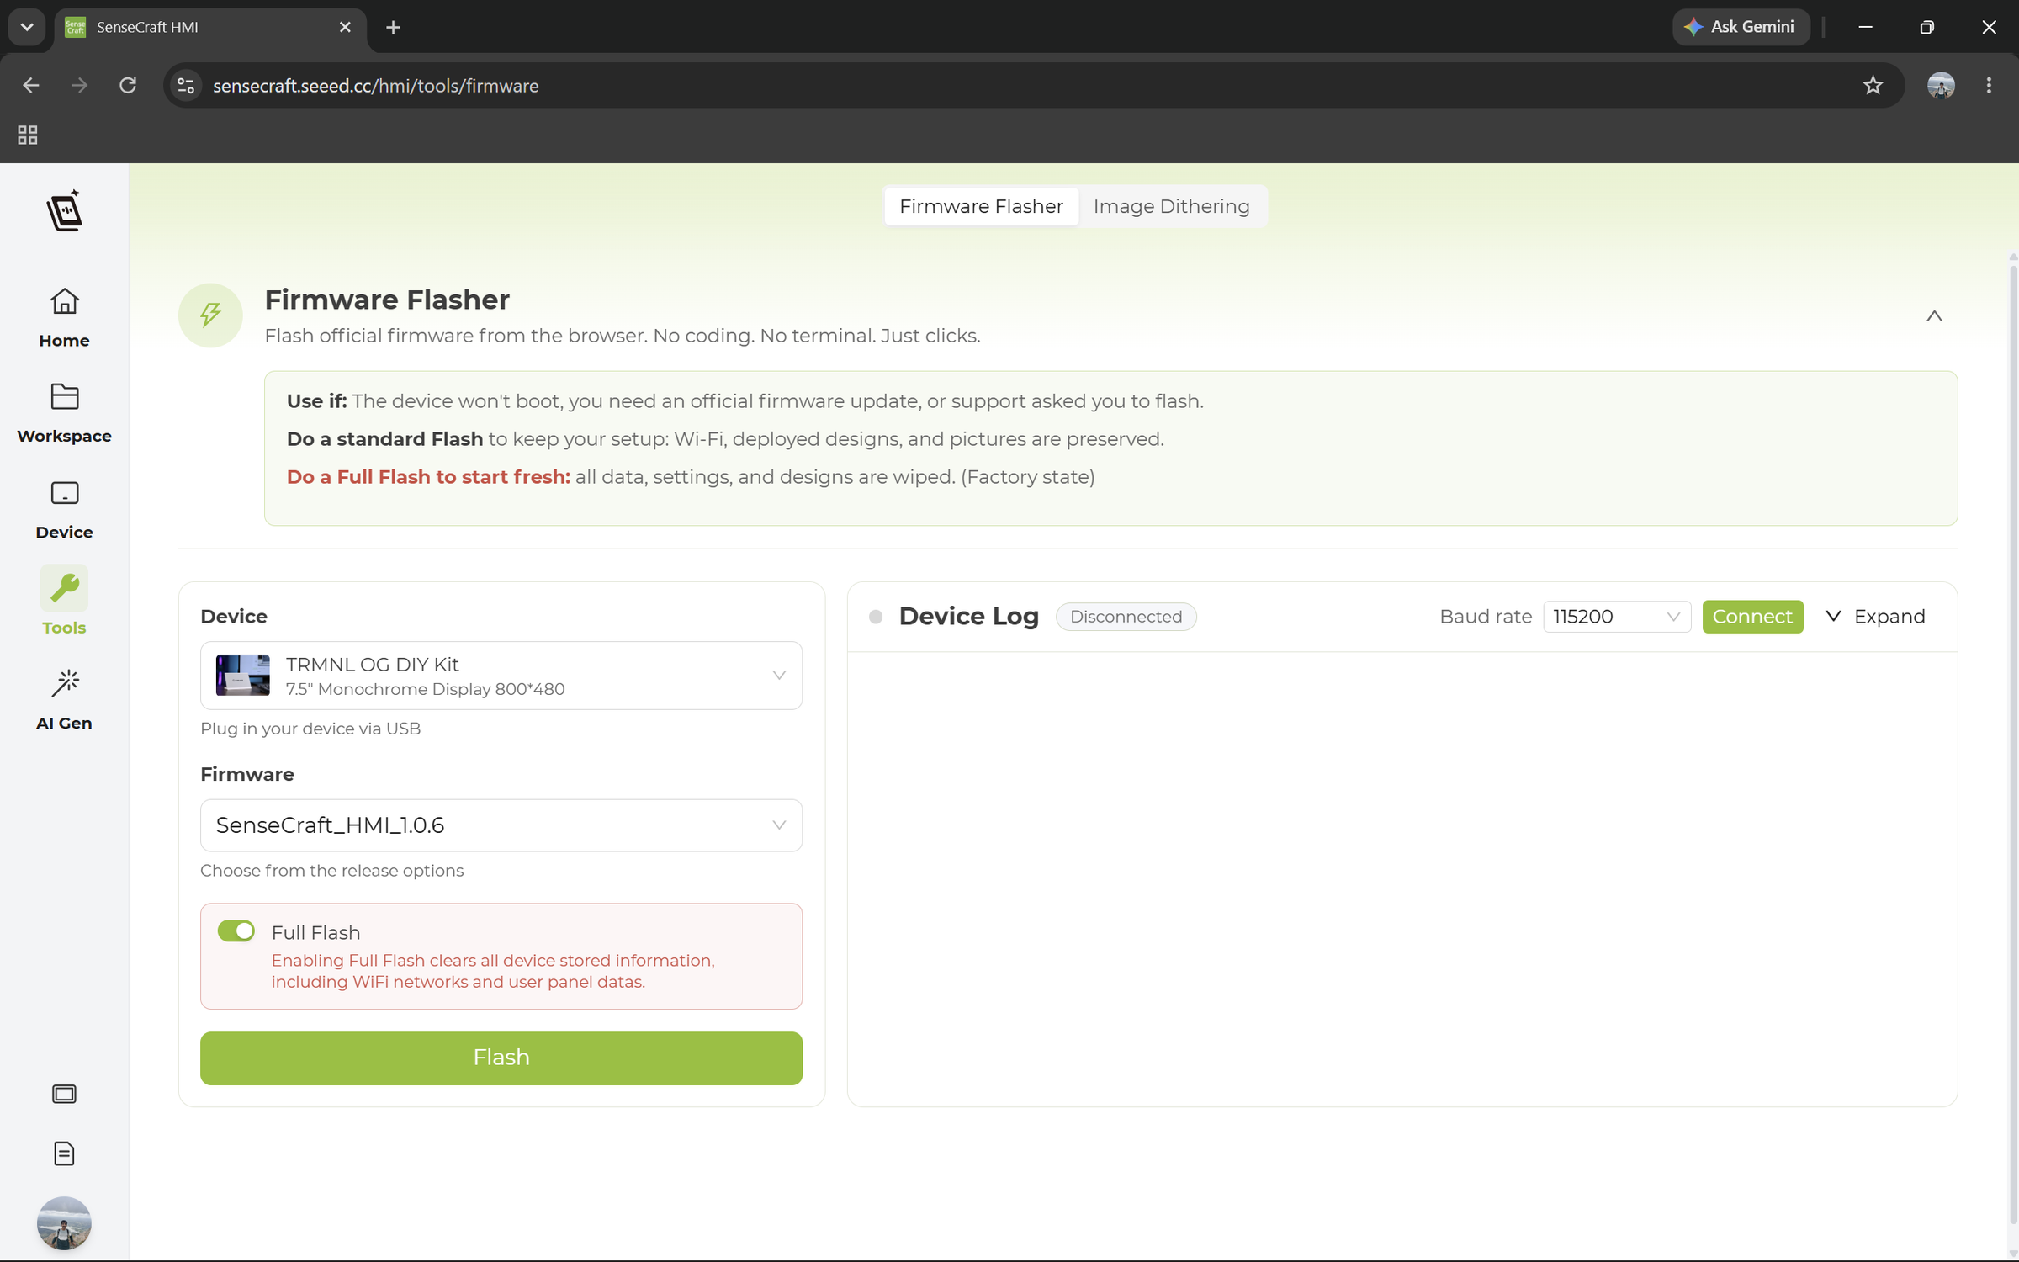Go back to previous page
Image resolution: width=2019 pixels, height=1262 pixels.
pos(31,86)
